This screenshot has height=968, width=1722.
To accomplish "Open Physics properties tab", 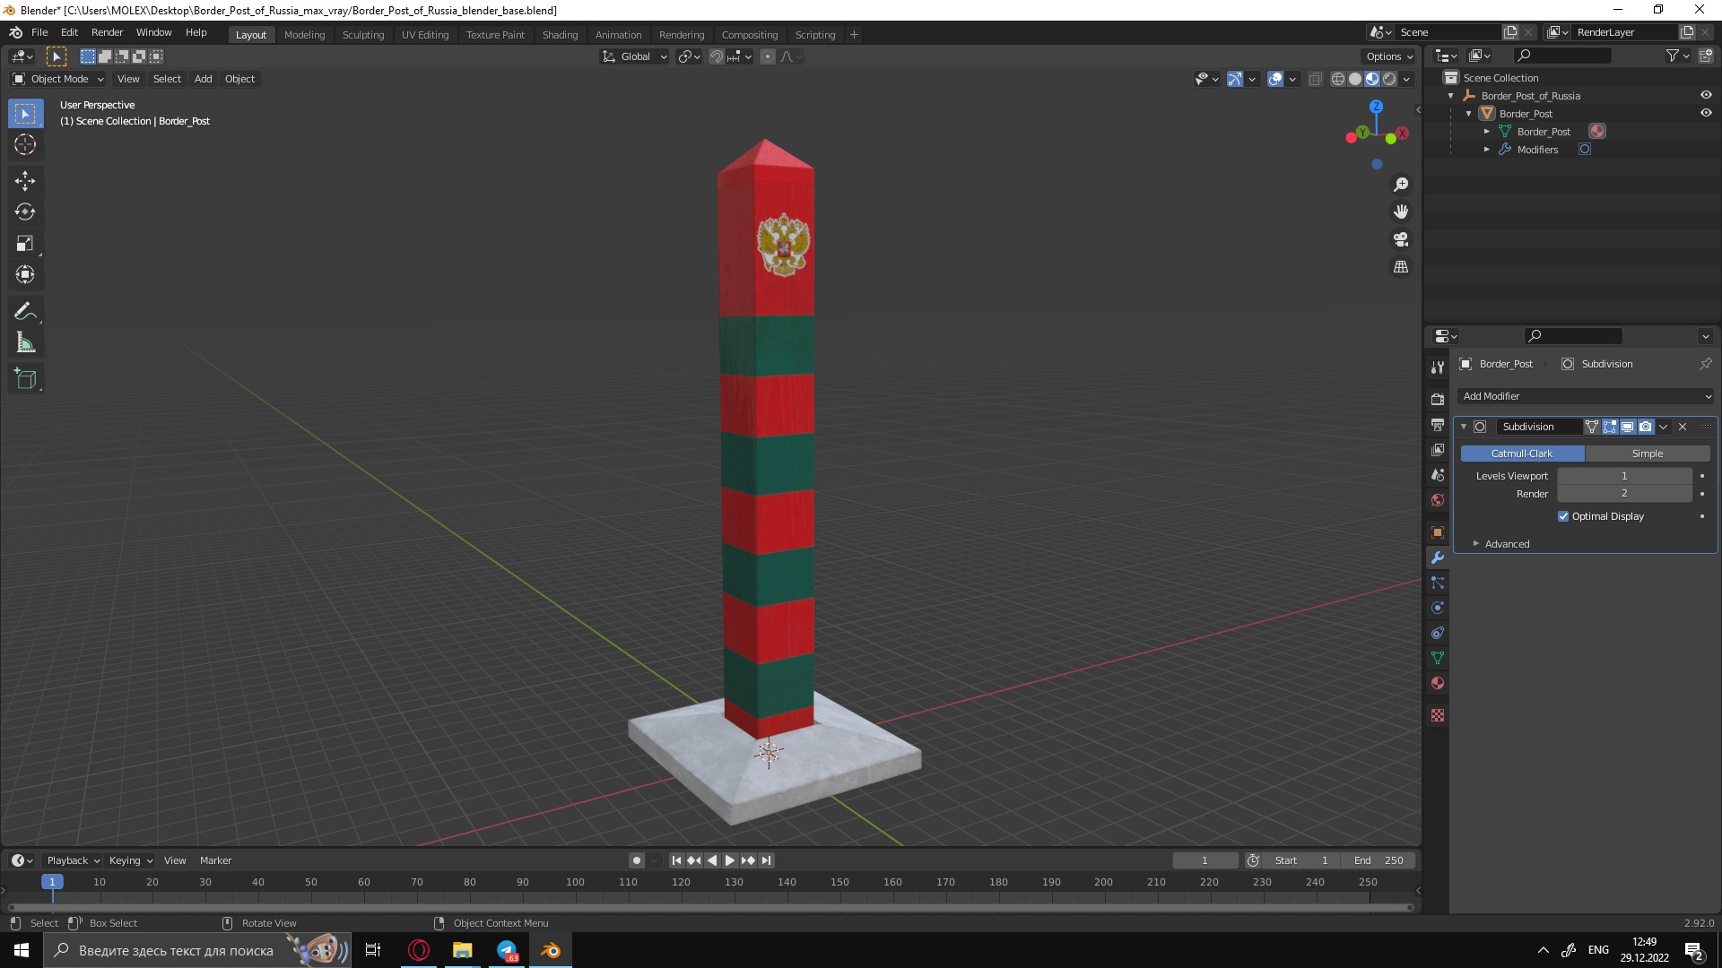I will tap(1438, 608).
